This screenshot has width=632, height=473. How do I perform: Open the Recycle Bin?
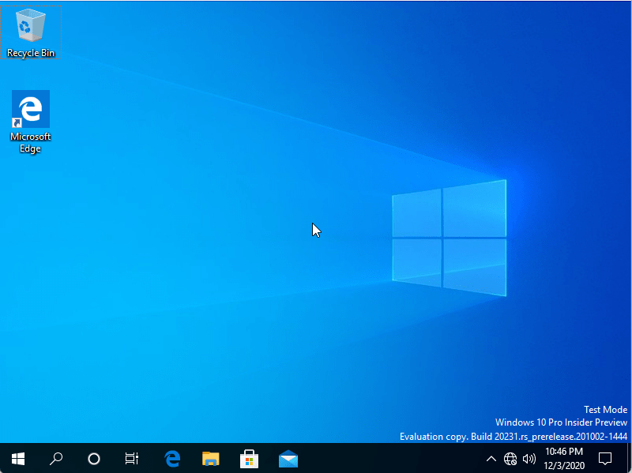click(x=30, y=24)
